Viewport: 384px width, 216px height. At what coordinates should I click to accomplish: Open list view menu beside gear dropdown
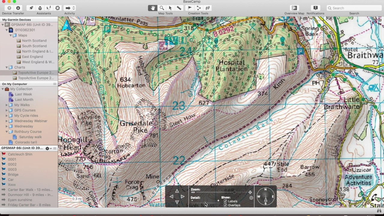(55, 148)
